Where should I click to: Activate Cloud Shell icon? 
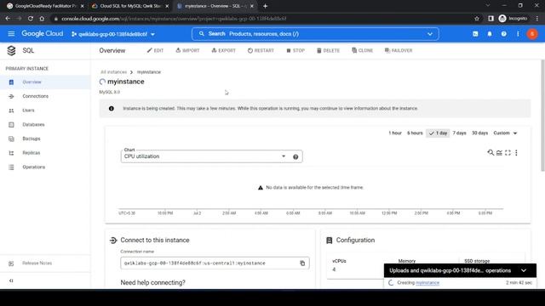coord(475,34)
